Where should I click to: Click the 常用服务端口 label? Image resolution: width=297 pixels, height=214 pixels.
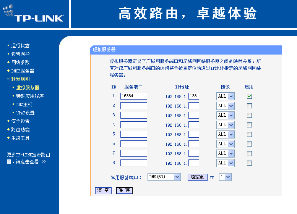point(126,177)
